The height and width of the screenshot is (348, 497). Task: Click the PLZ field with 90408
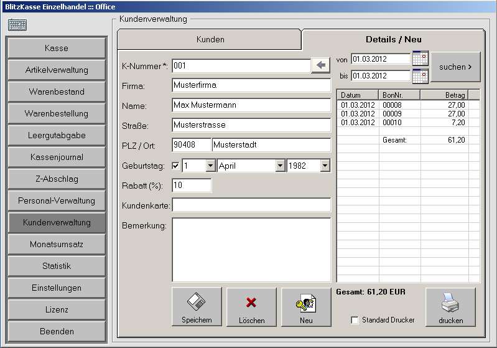(192, 145)
